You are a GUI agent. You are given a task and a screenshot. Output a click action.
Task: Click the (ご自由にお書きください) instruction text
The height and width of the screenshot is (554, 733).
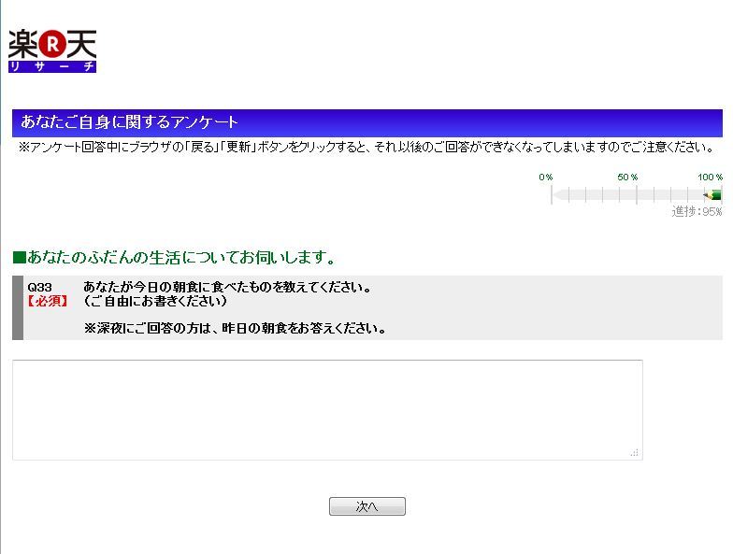coord(155,302)
